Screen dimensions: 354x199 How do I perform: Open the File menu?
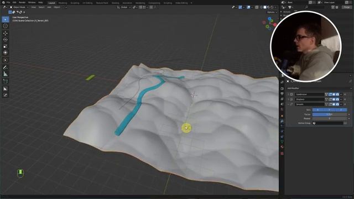(x=8, y=2)
